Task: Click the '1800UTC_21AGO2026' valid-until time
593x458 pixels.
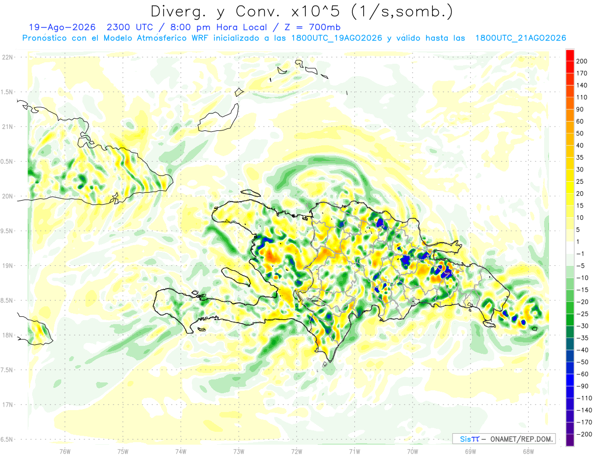Action: point(520,38)
